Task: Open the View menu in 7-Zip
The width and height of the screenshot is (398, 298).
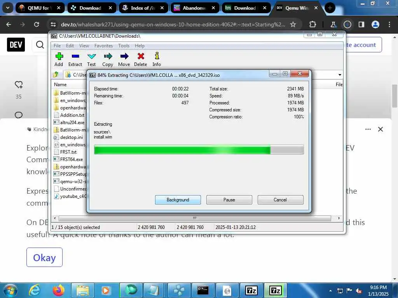Action: [84, 46]
